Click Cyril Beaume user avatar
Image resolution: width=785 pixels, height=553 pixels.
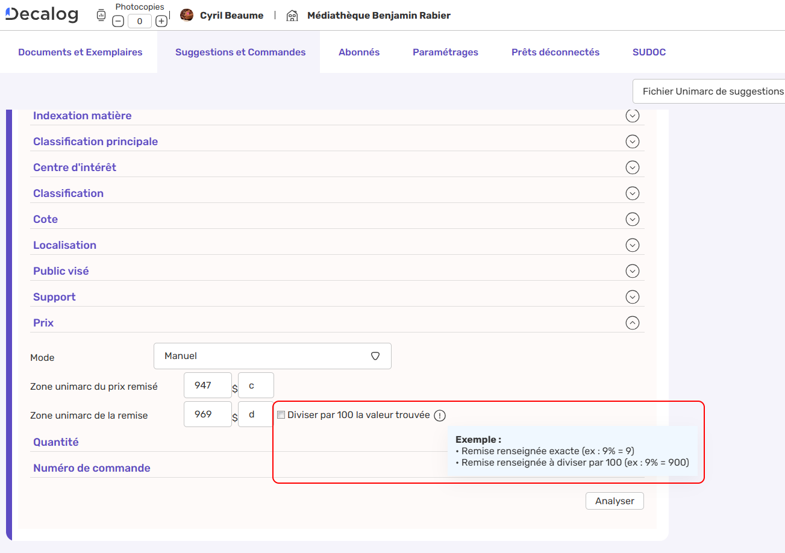click(x=187, y=15)
